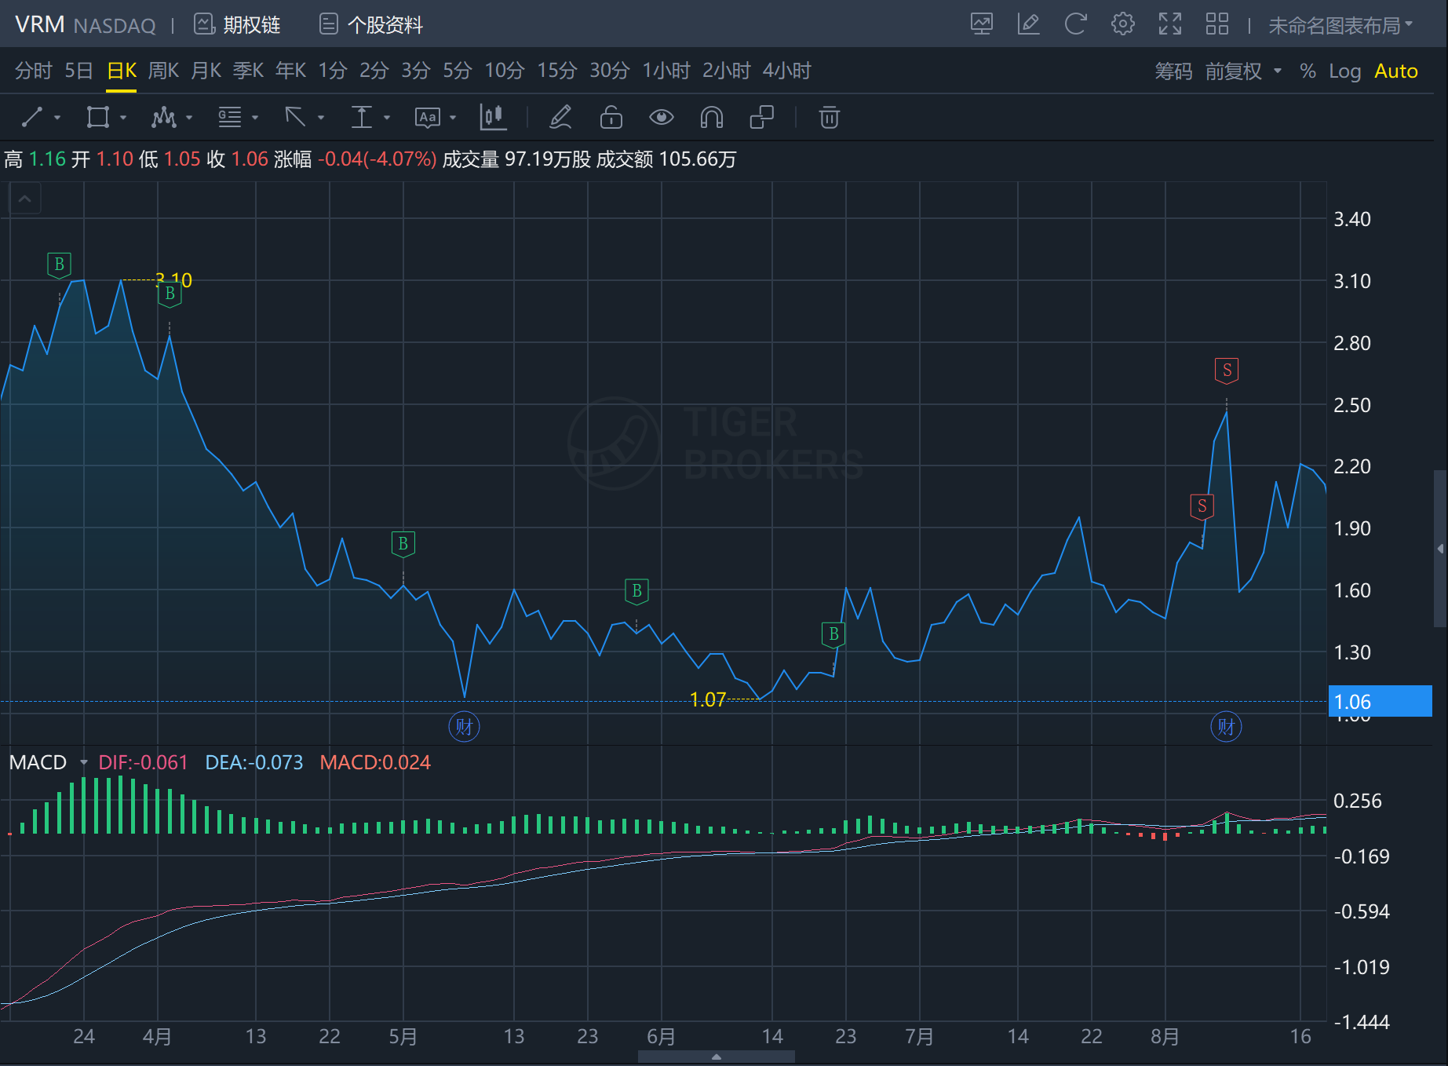Expand the MACD indicator dropdown
The height and width of the screenshot is (1066, 1448).
tap(83, 762)
